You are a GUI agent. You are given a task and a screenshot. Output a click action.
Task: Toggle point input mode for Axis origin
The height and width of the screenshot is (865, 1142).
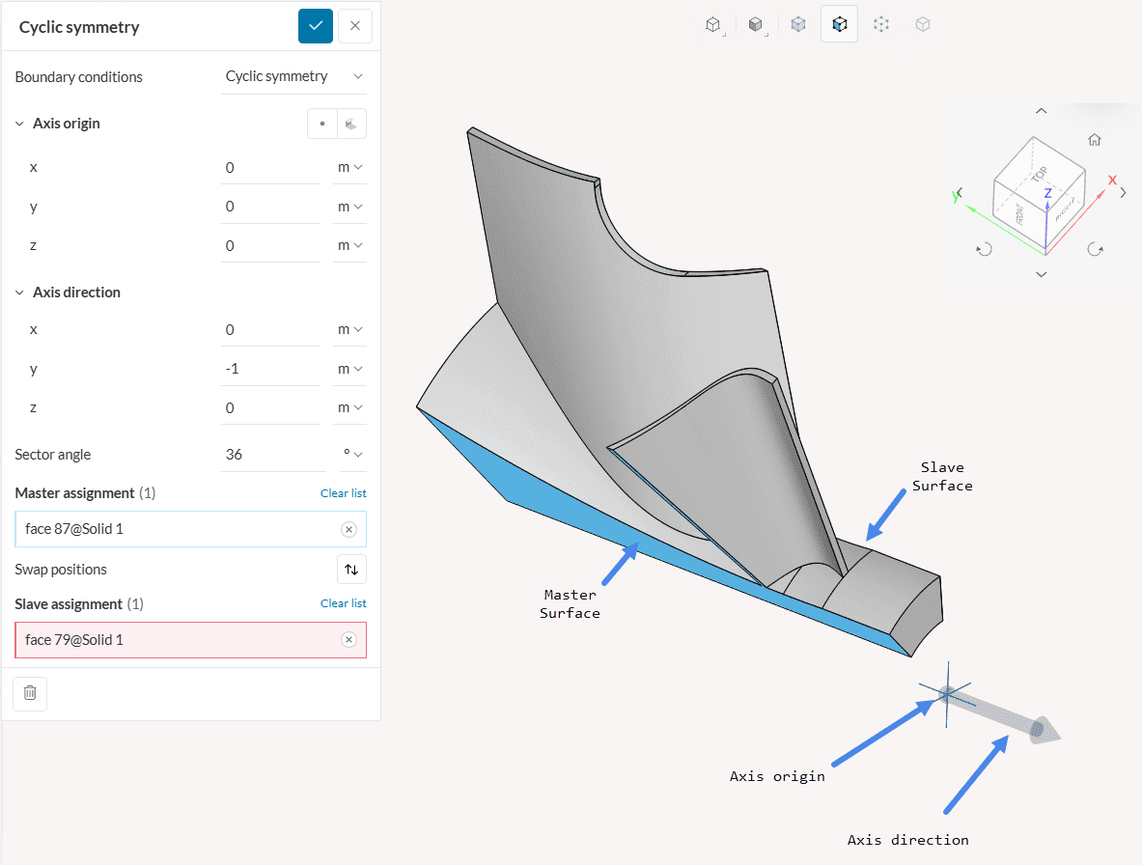click(322, 124)
